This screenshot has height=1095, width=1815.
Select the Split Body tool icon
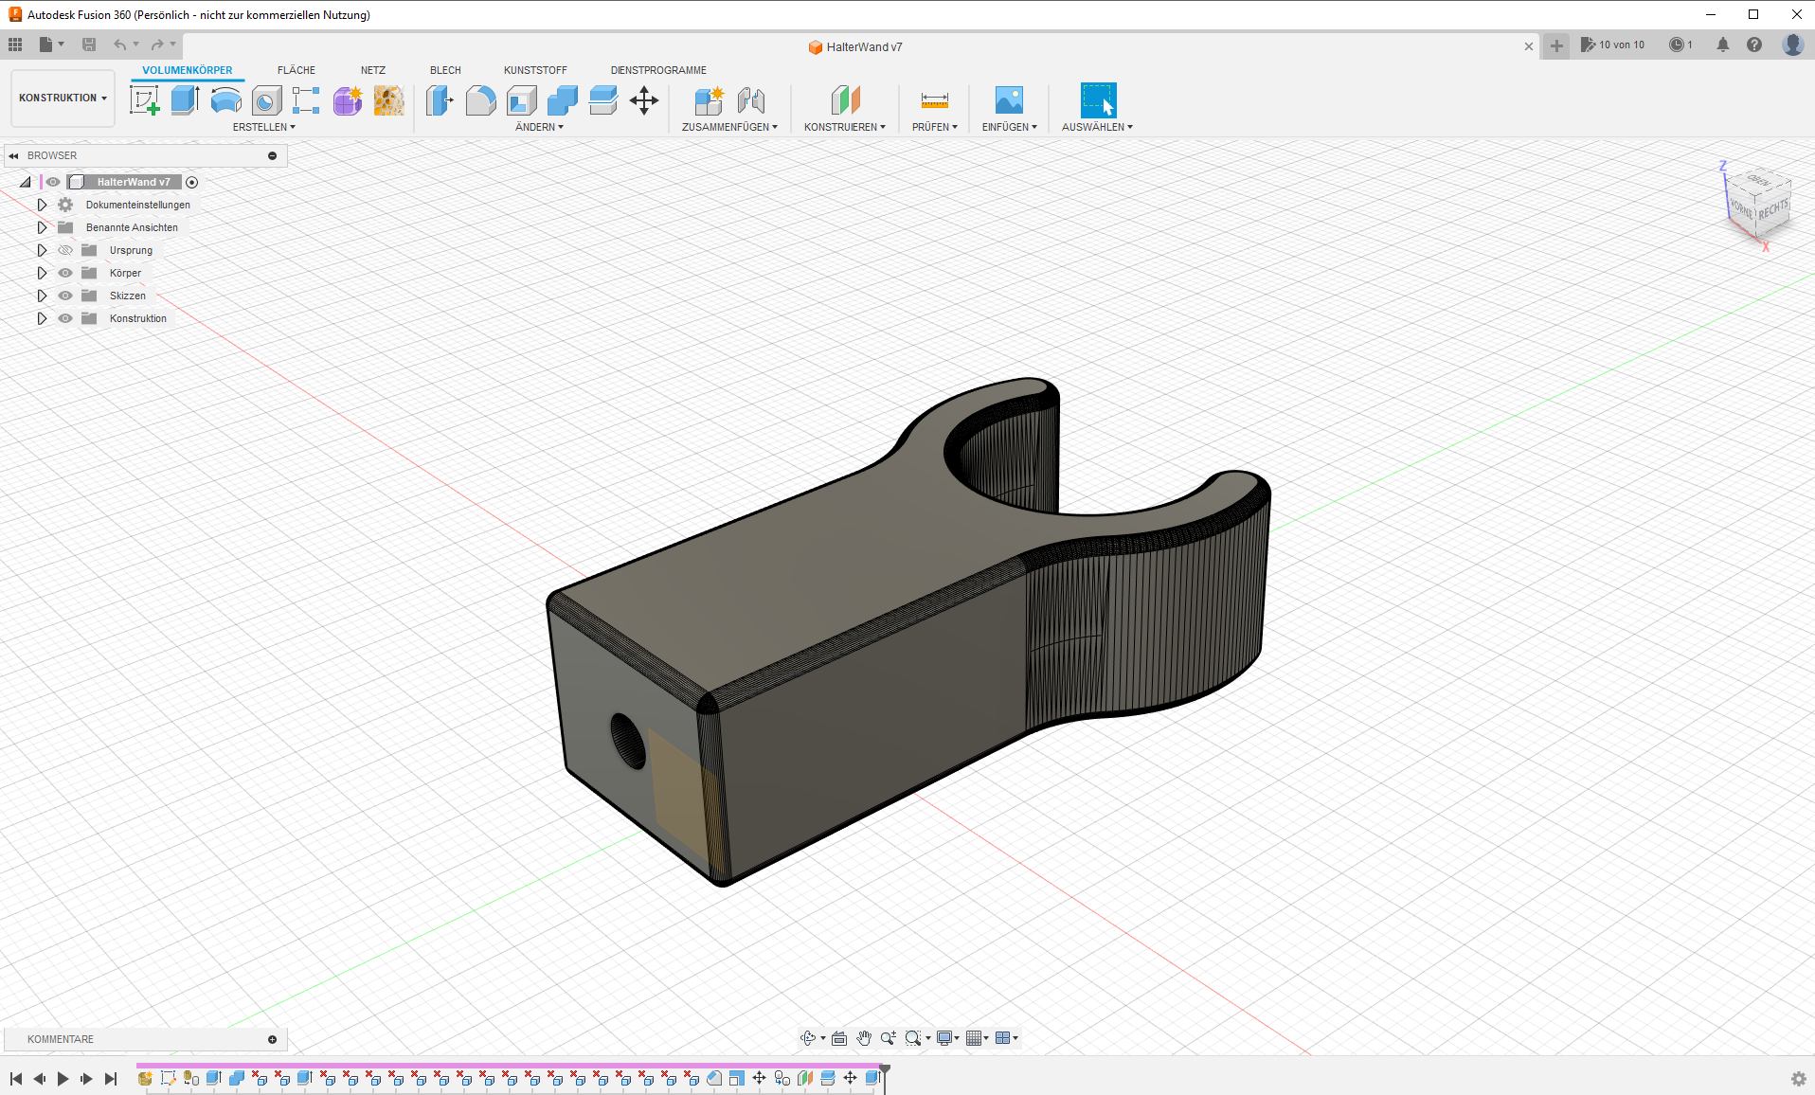point(602,100)
